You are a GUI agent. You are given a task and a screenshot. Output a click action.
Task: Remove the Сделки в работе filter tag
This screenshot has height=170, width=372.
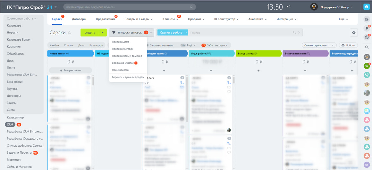pyautogui.click(x=186, y=32)
